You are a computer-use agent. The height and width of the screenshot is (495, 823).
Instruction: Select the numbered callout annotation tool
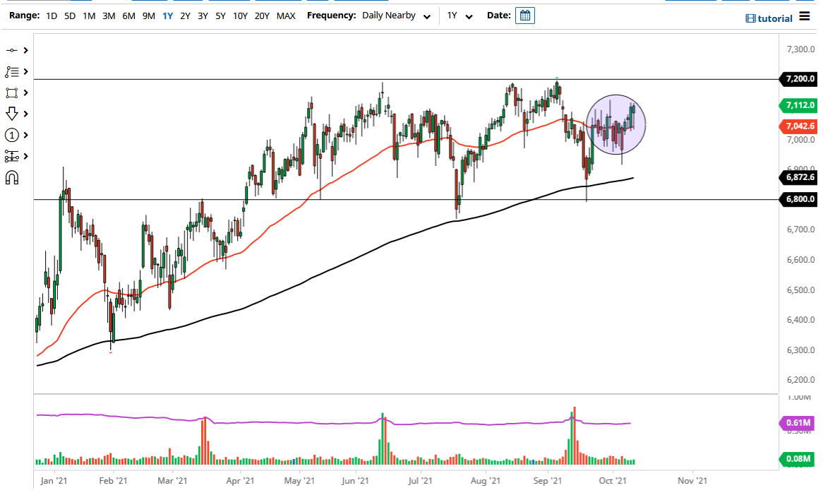tap(13, 135)
